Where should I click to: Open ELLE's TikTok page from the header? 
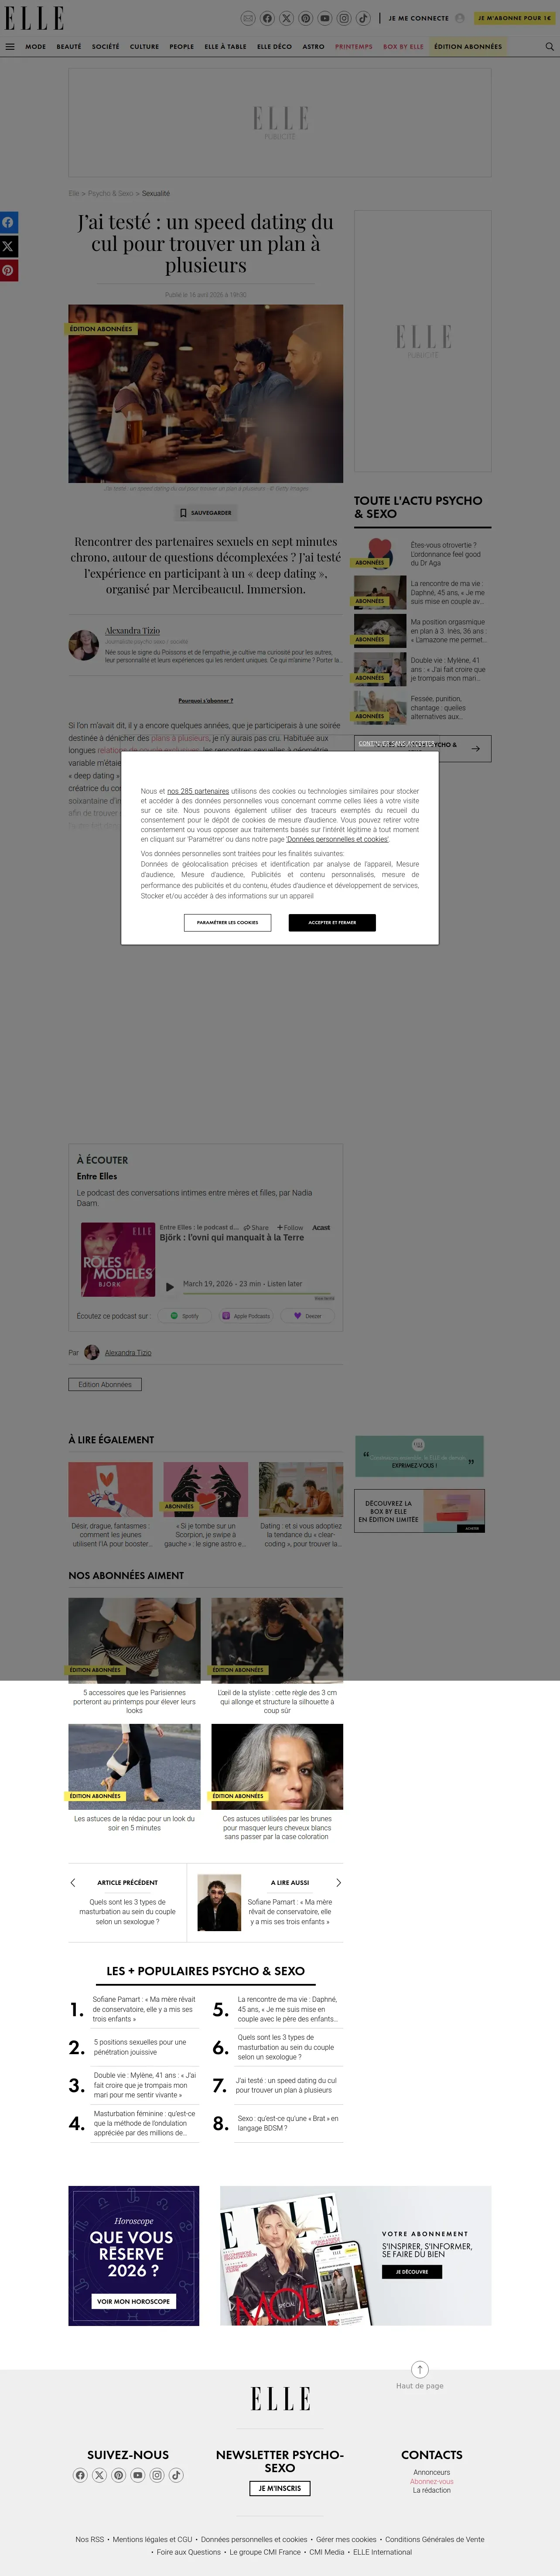click(363, 18)
